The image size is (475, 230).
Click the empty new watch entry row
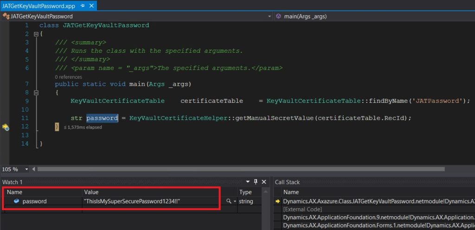point(132,209)
